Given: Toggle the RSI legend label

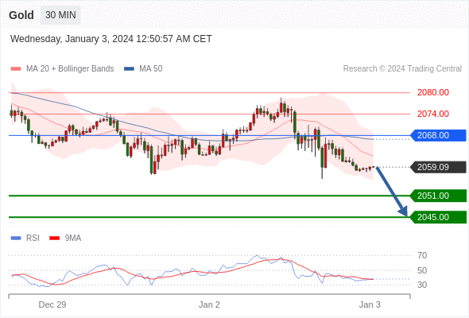Looking at the screenshot, I should [33, 238].
